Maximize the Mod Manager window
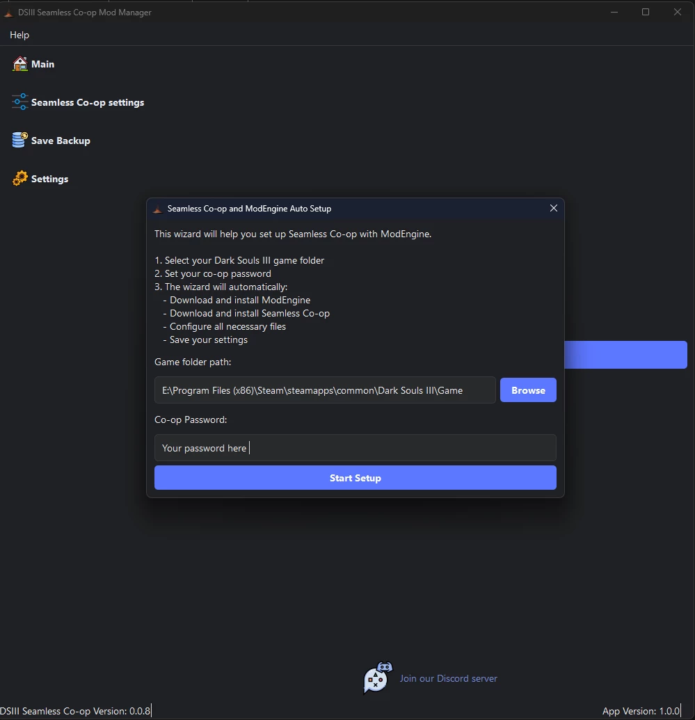This screenshot has height=720, width=695. pos(646,12)
